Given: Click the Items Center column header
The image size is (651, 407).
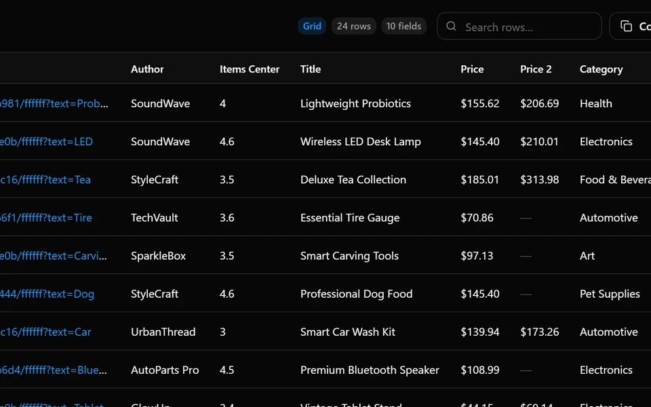Looking at the screenshot, I should coord(250,69).
